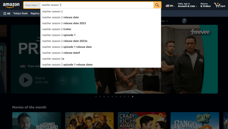Open the Rango movie thumbnail
Screen dimensions: 228x129
click(x=195, y=121)
